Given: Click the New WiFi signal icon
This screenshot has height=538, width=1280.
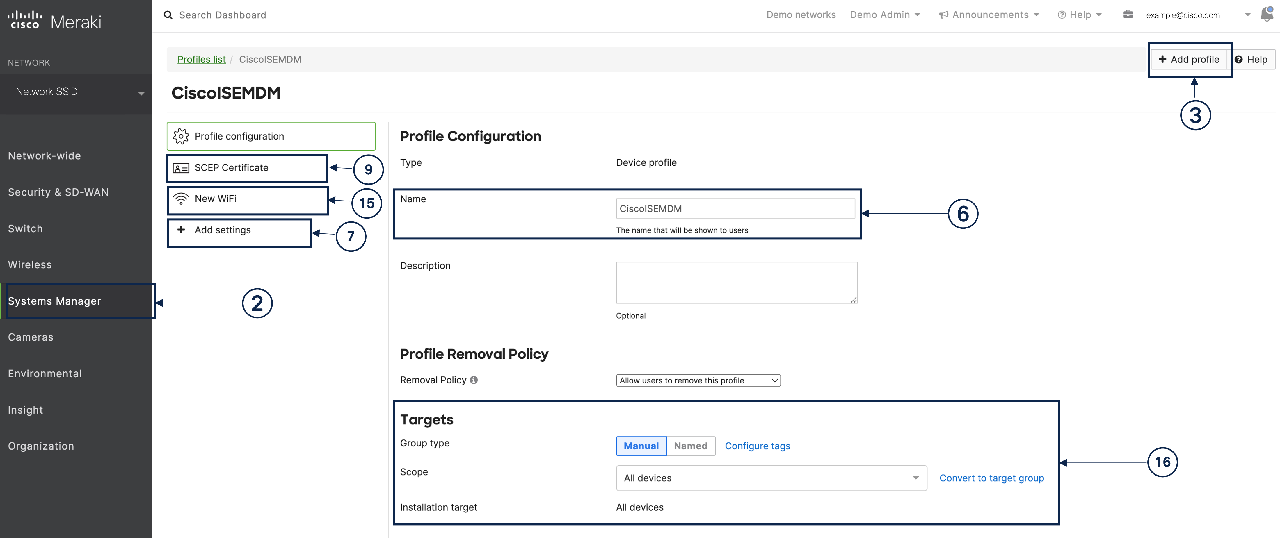Looking at the screenshot, I should tap(181, 199).
